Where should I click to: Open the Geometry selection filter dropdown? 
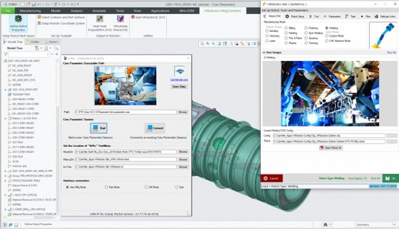[394, 224]
